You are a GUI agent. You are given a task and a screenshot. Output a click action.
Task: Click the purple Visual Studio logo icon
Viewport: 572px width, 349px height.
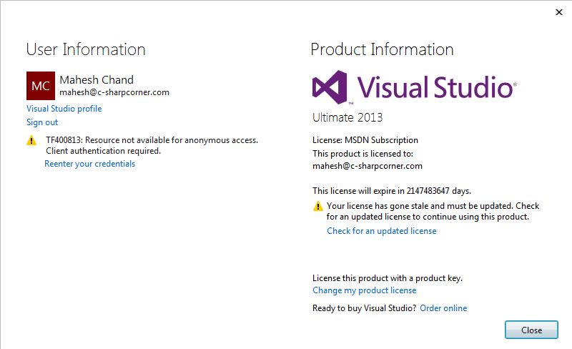(330, 87)
